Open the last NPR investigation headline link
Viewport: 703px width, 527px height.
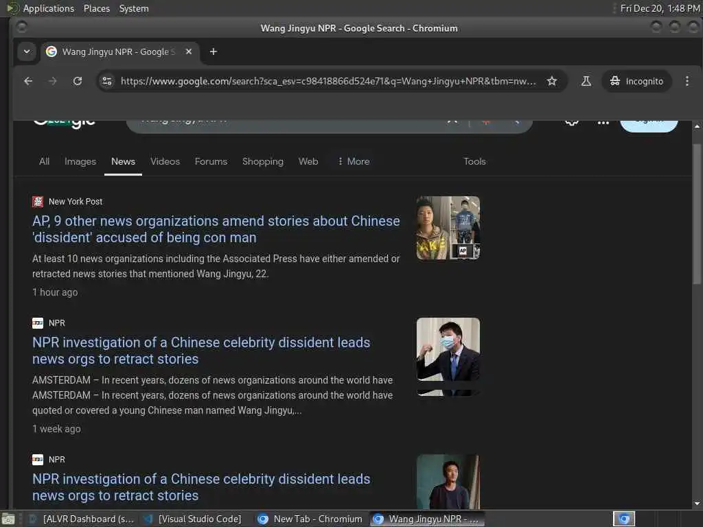pyautogui.click(x=201, y=487)
